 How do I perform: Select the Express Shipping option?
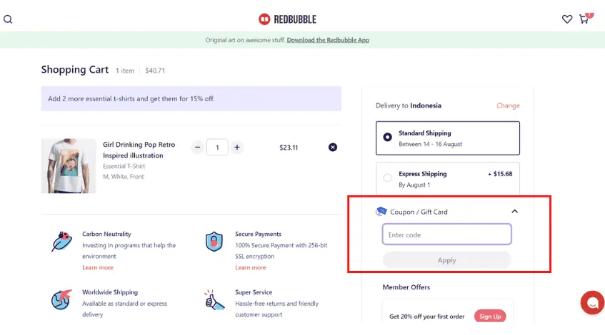click(x=448, y=179)
